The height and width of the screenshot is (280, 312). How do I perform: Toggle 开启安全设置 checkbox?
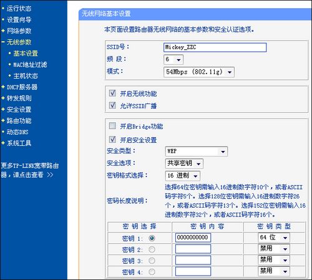tap(112, 139)
